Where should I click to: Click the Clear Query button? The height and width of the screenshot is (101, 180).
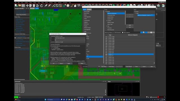111,66
